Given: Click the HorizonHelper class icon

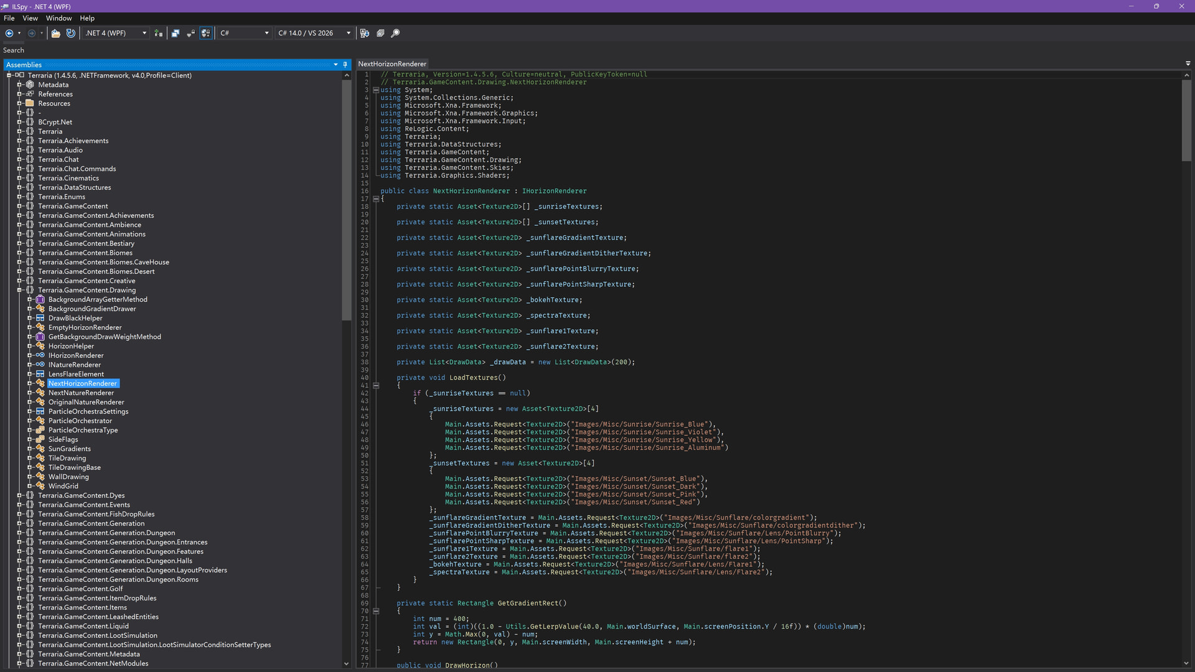Looking at the screenshot, I should [40, 346].
